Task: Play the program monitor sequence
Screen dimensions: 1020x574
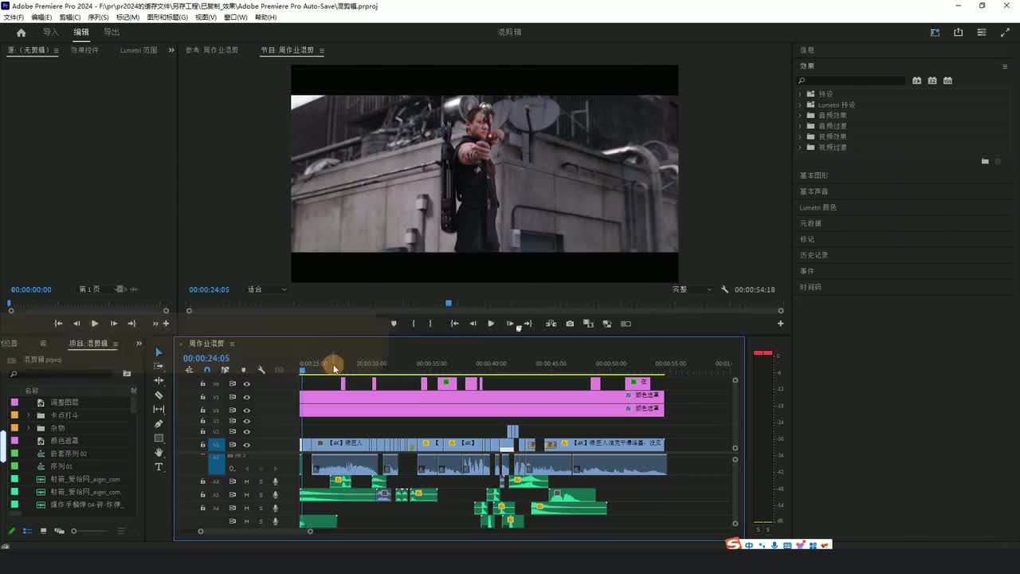Action: [x=491, y=324]
